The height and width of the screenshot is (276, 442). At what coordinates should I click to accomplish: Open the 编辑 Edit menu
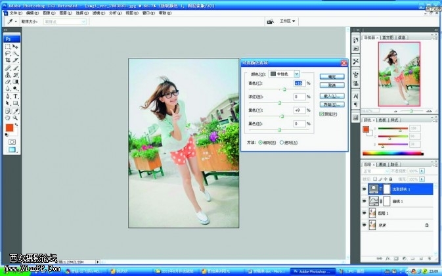[32, 13]
